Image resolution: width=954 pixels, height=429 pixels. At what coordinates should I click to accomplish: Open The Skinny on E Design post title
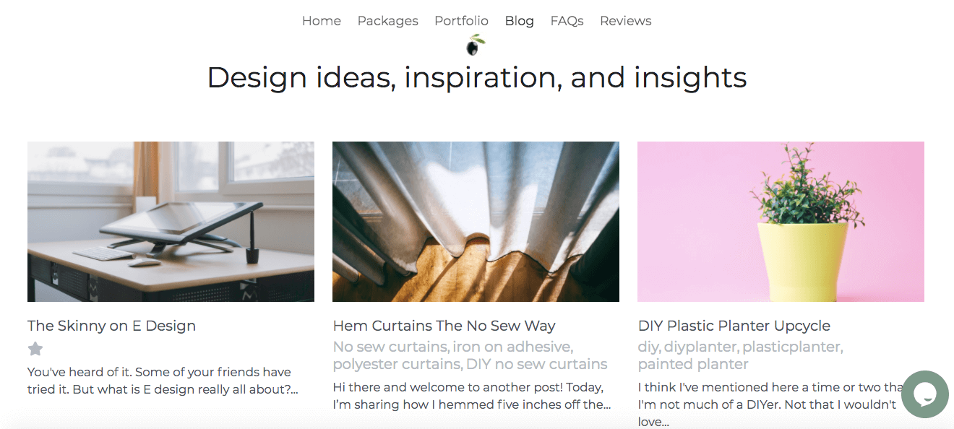pyautogui.click(x=111, y=326)
